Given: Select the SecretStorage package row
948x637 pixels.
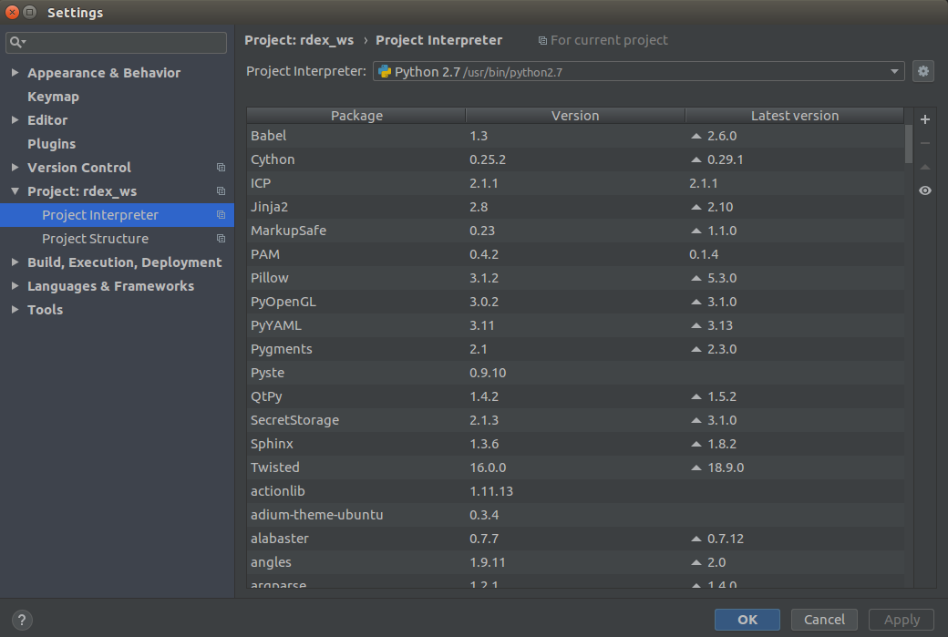Looking at the screenshot, I should tap(575, 420).
